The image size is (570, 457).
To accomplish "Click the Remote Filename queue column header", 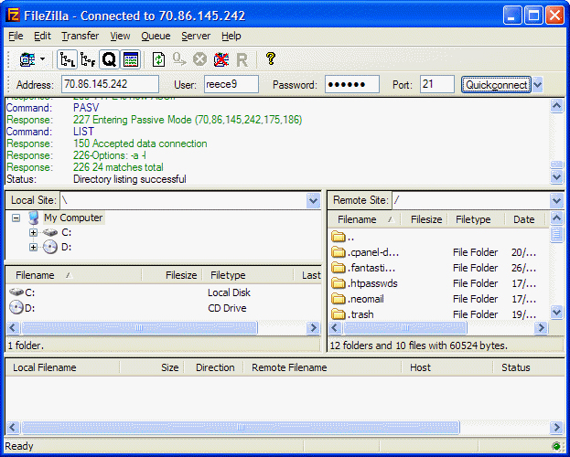I will (x=322, y=367).
